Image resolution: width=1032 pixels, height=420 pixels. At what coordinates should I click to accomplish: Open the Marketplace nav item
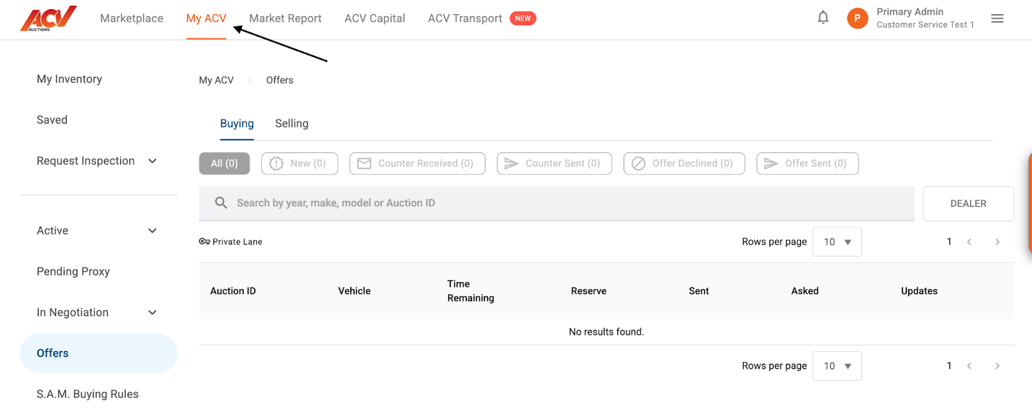coord(132,19)
